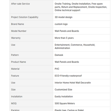Viewport: 111px width, 111px height.
Task: Select ECO-Friendly+waterproof feature value
Action: coord(68,76)
